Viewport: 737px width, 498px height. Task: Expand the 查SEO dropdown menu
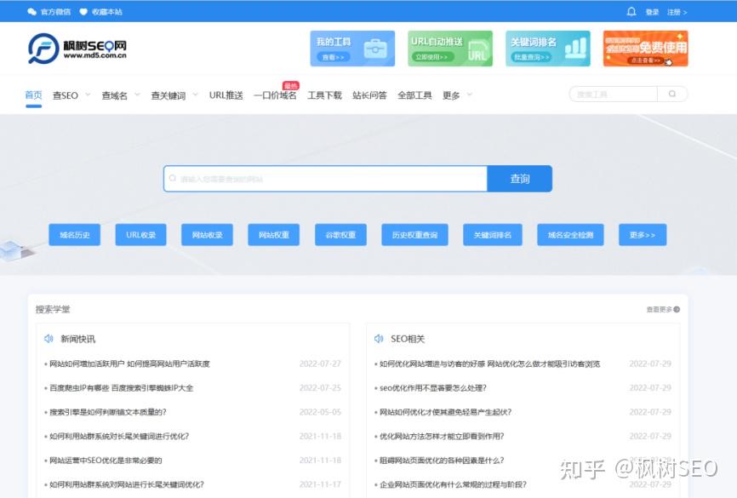[71, 95]
